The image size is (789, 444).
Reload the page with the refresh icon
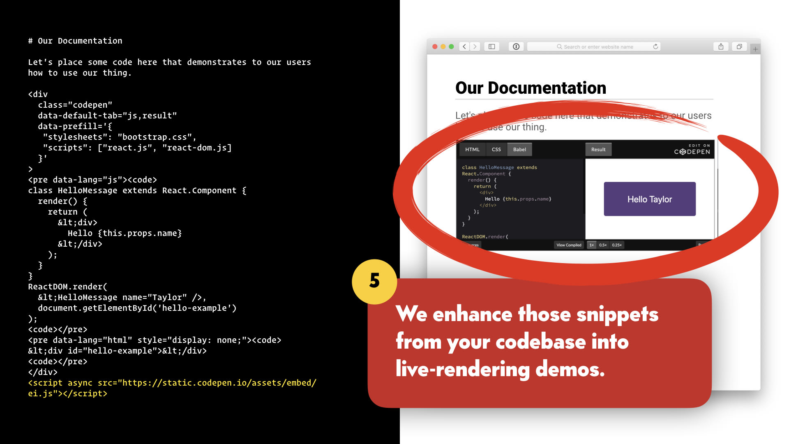655,46
